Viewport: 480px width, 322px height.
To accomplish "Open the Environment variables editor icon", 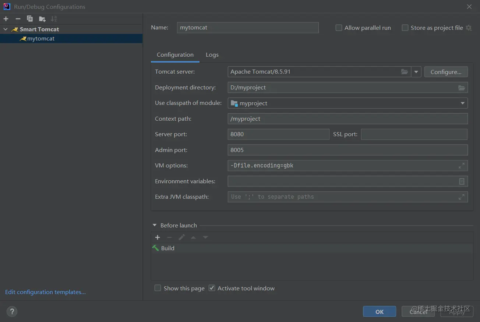I will click(x=462, y=181).
